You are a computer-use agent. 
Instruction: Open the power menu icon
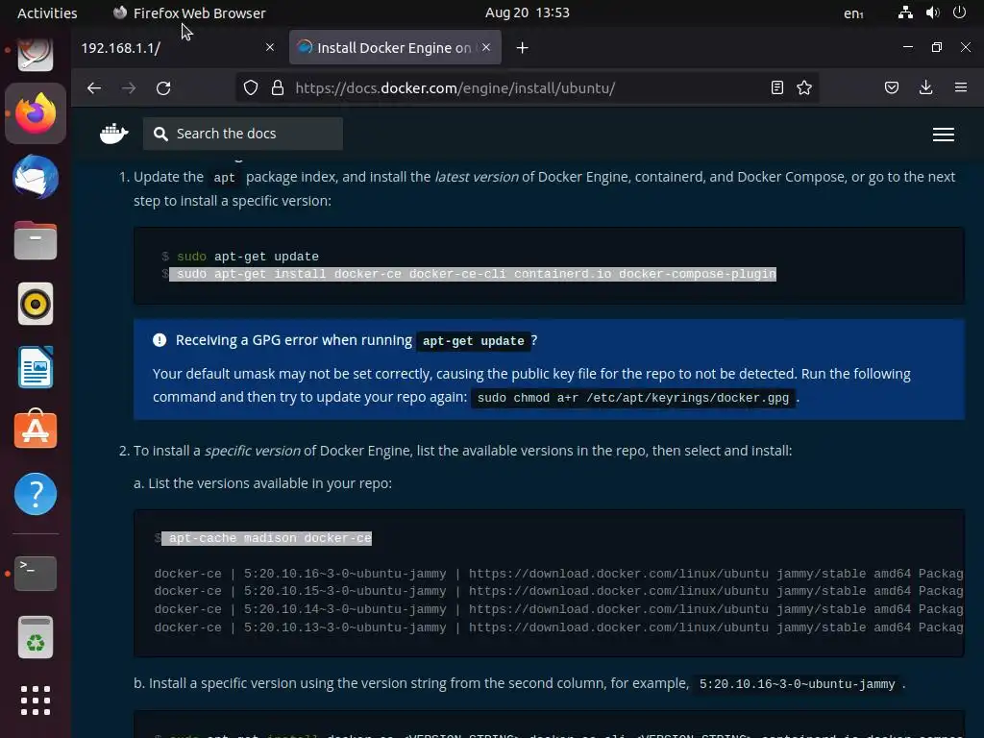click(960, 12)
